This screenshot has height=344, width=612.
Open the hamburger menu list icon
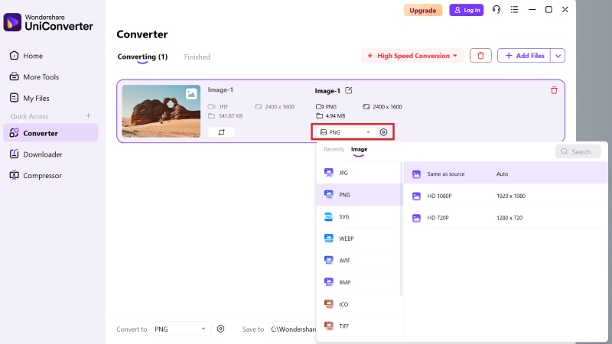514,9
